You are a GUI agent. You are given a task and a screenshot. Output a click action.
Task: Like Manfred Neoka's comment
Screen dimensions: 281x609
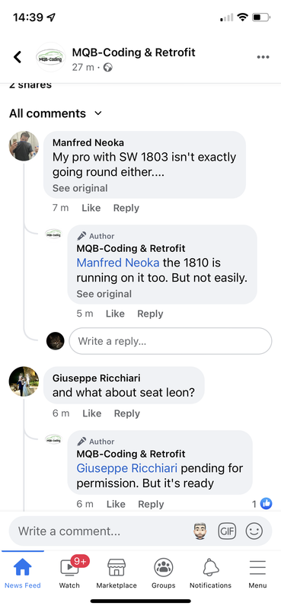coord(91,208)
